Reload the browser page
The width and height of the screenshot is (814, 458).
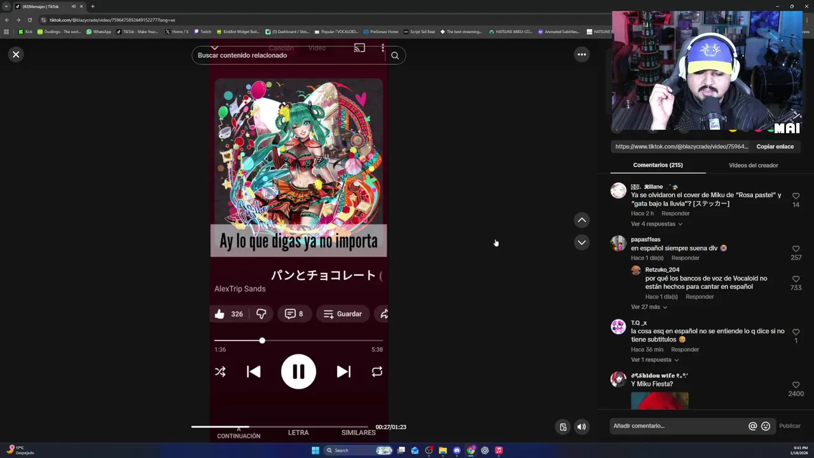29,20
